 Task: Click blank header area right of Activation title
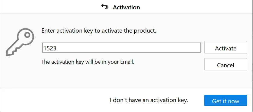point(194,7)
